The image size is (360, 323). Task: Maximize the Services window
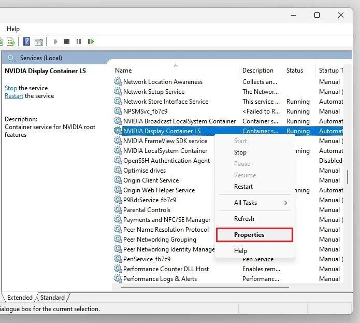pos(317,15)
